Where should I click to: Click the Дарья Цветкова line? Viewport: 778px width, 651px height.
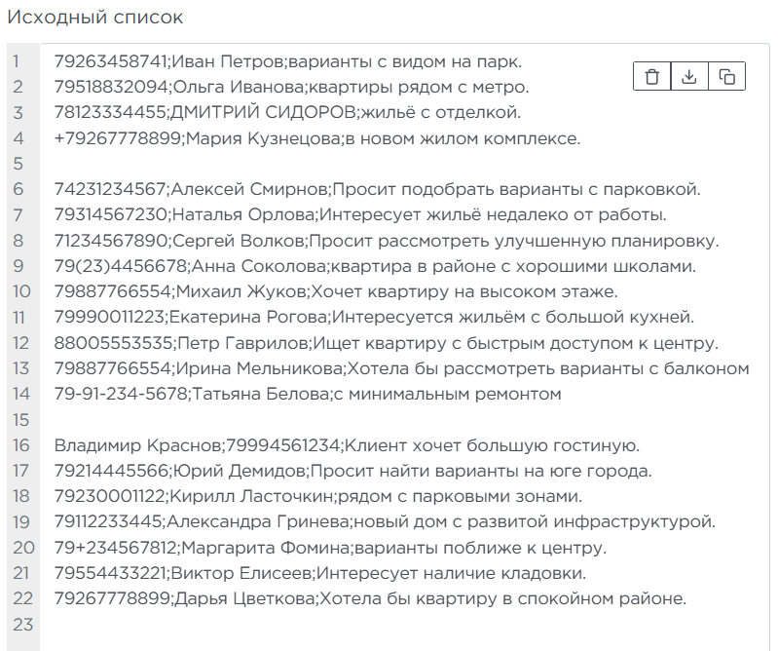coord(370,598)
